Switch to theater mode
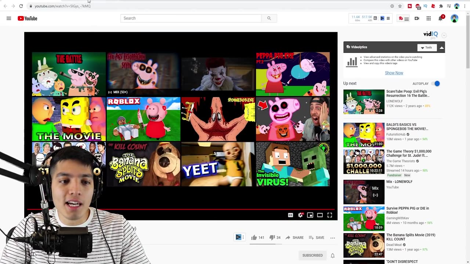This screenshot has height=264, width=470. click(x=320, y=215)
